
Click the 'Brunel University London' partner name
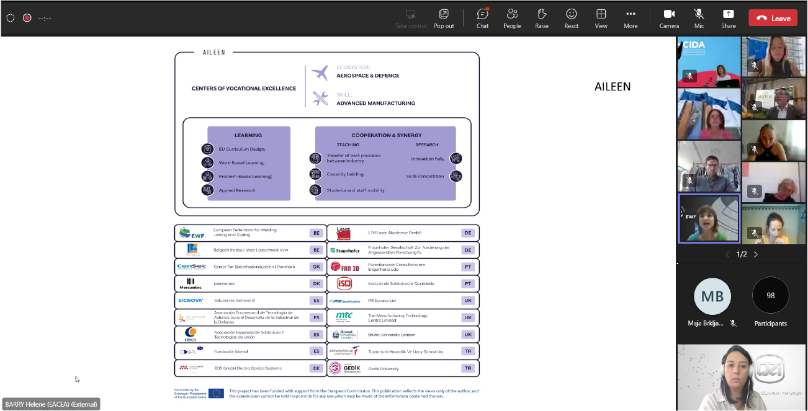click(392, 335)
